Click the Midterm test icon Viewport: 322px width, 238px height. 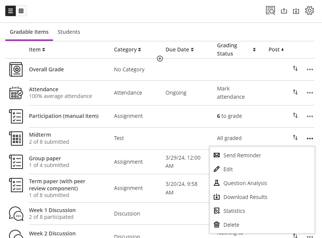click(x=16, y=138)
